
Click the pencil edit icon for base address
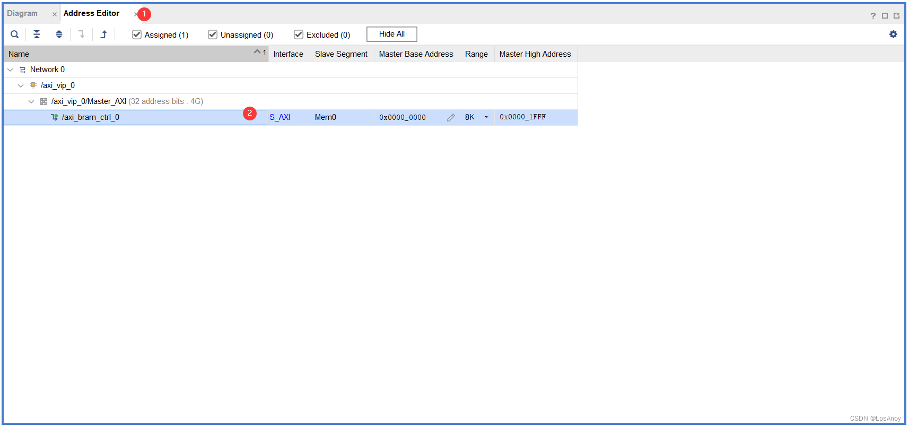(451, 117)
